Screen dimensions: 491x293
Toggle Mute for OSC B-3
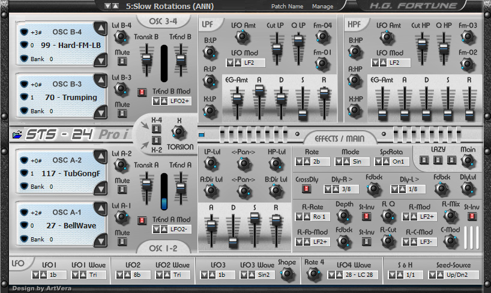(x=122, y=113)
